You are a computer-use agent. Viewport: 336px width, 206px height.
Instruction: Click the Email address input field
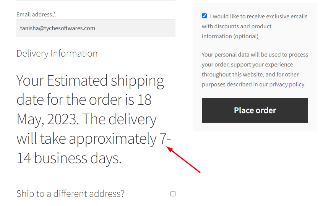(96, 28)
